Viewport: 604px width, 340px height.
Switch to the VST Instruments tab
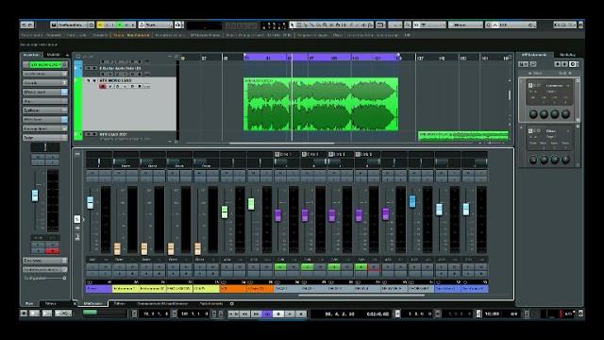coord(534,55)
